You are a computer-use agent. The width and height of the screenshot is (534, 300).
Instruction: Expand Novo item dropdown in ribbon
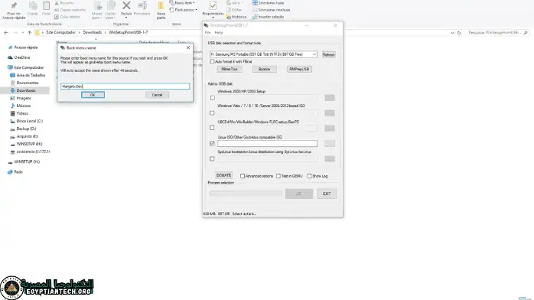pos(194,3)
